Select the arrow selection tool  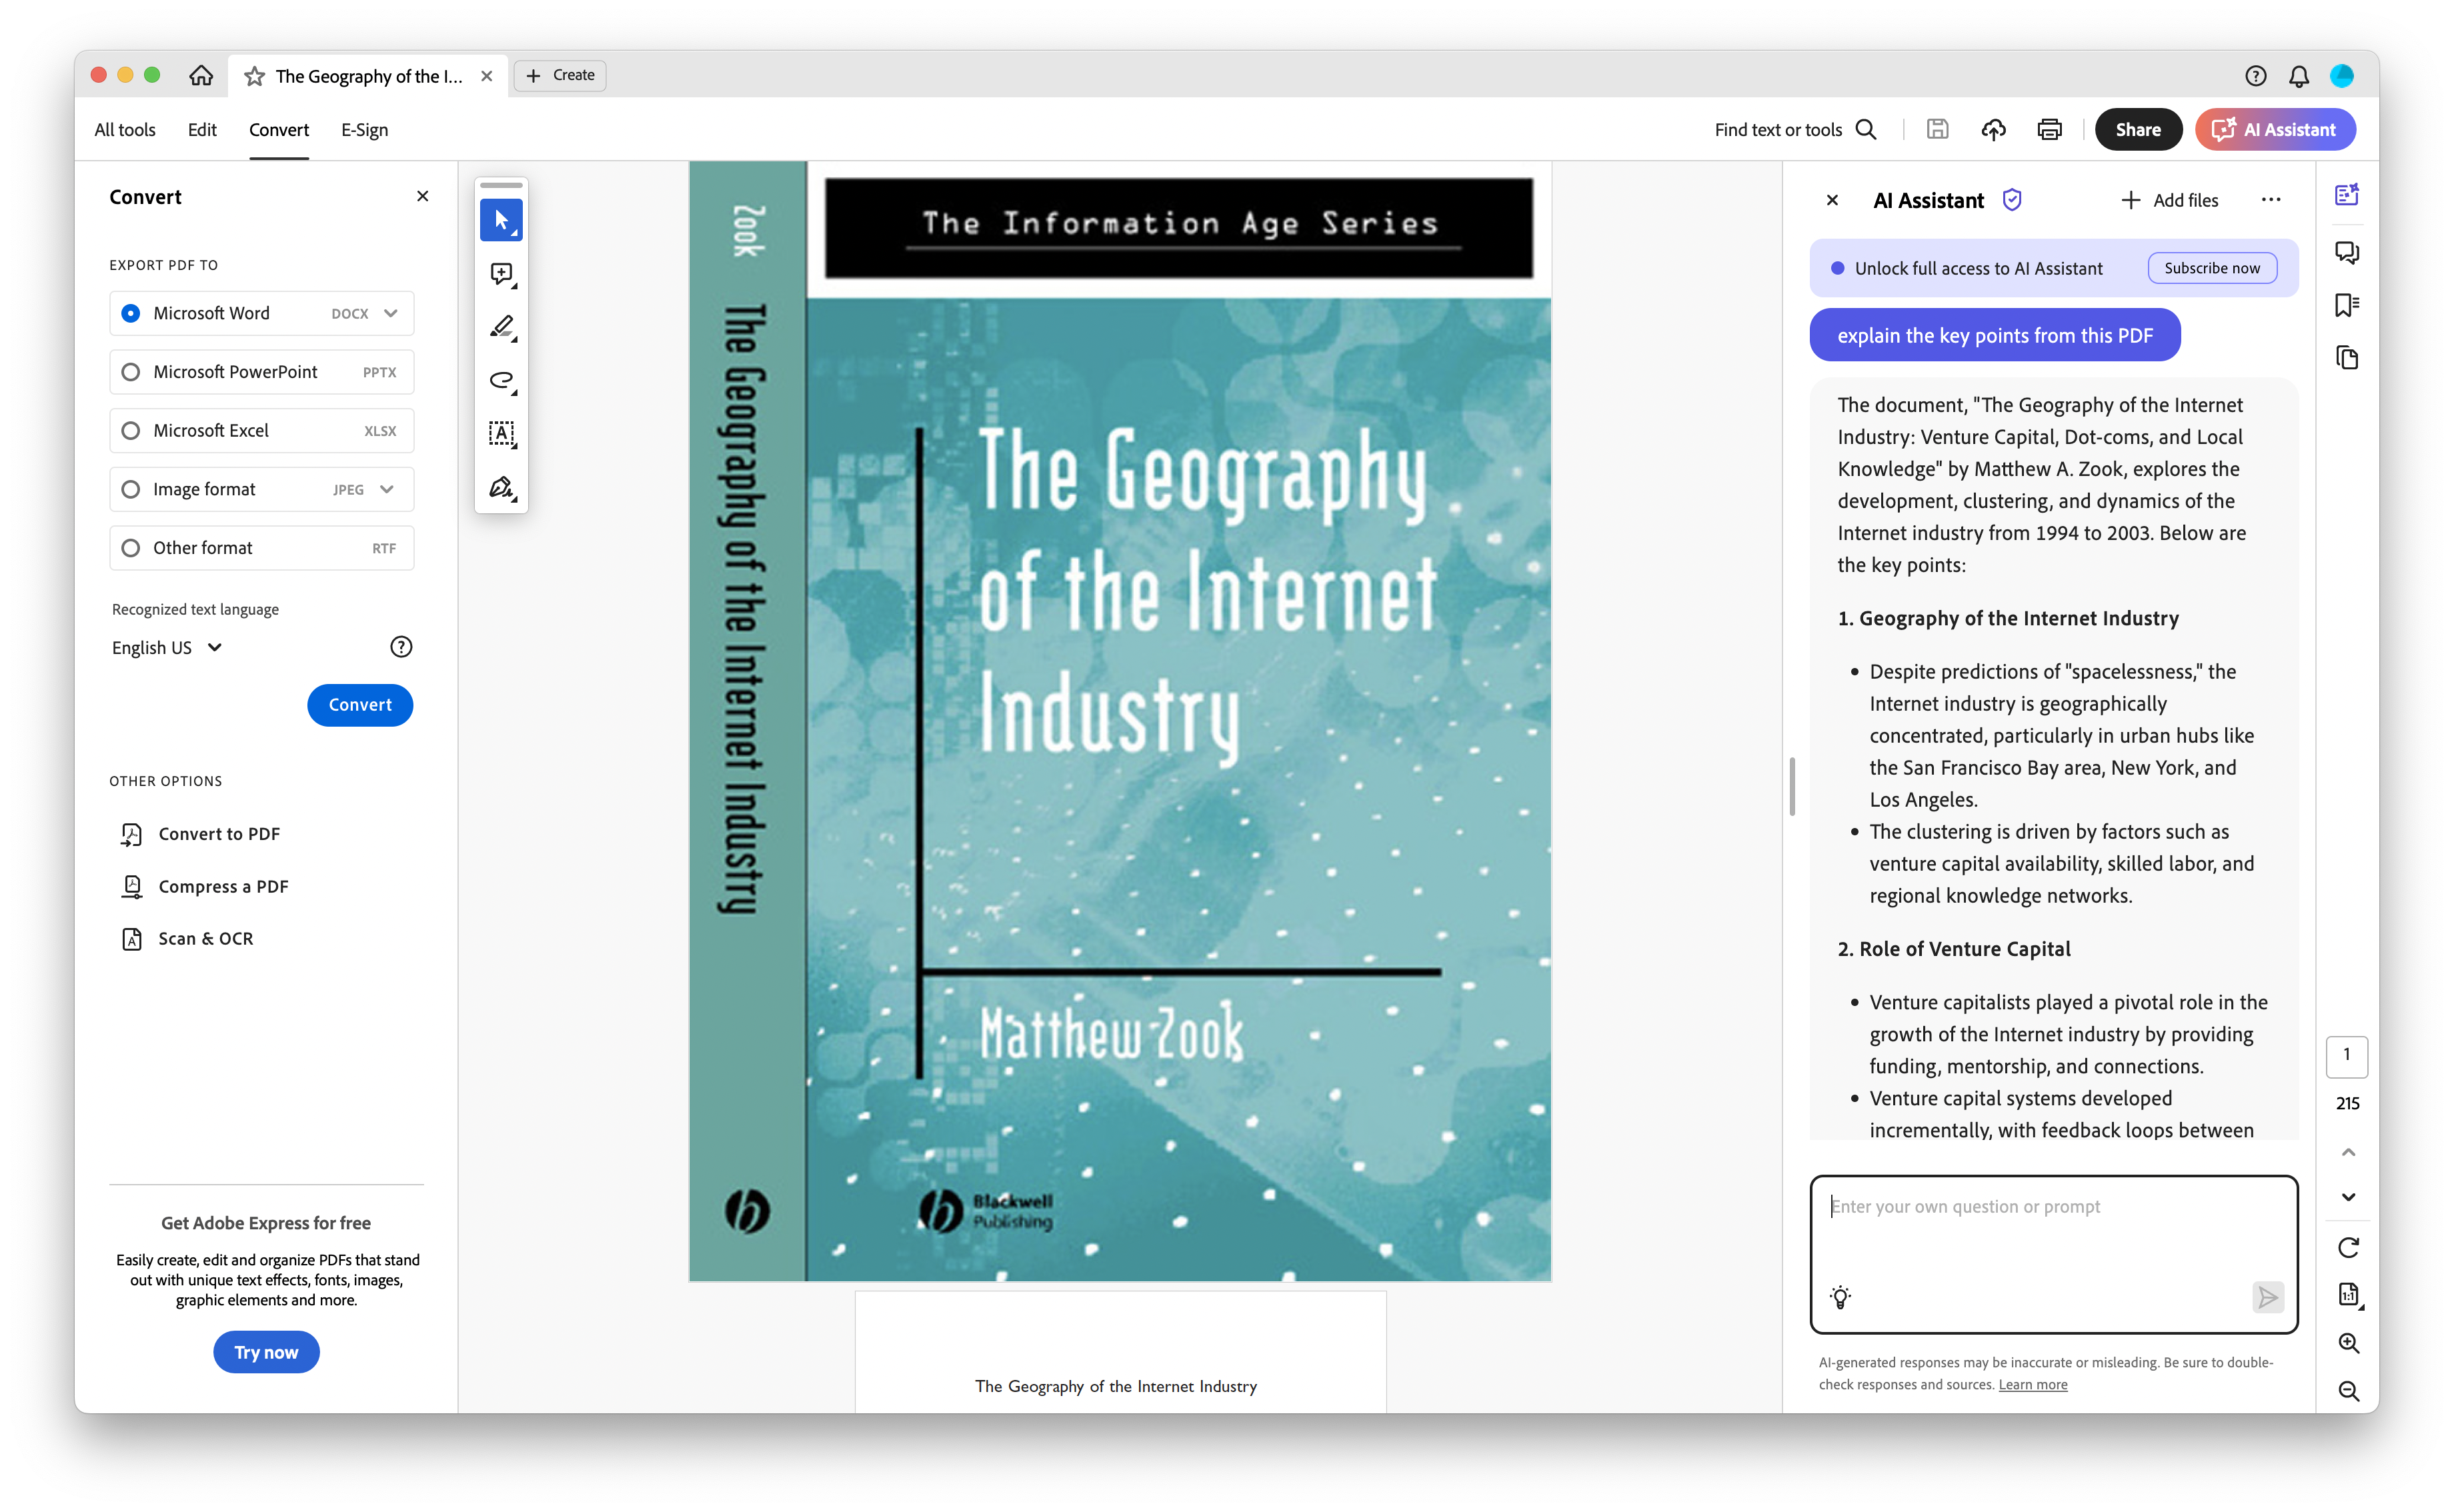point(501,220)
